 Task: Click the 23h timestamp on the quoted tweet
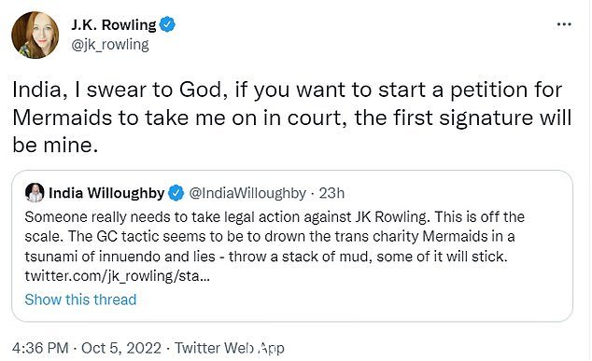[331, 193]
